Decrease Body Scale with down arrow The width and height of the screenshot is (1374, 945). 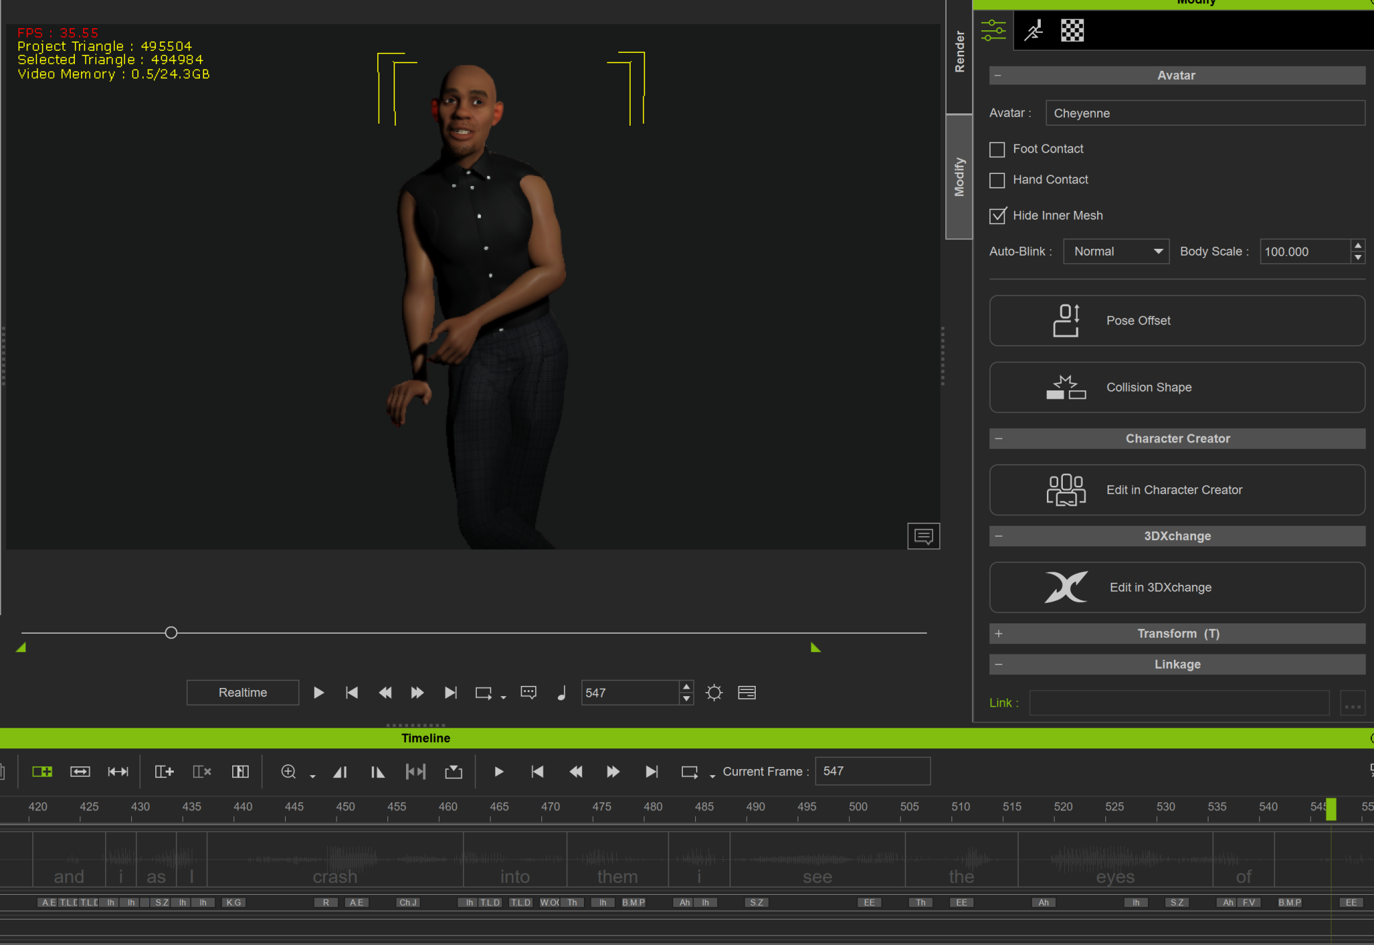(x=1358, y=258)
